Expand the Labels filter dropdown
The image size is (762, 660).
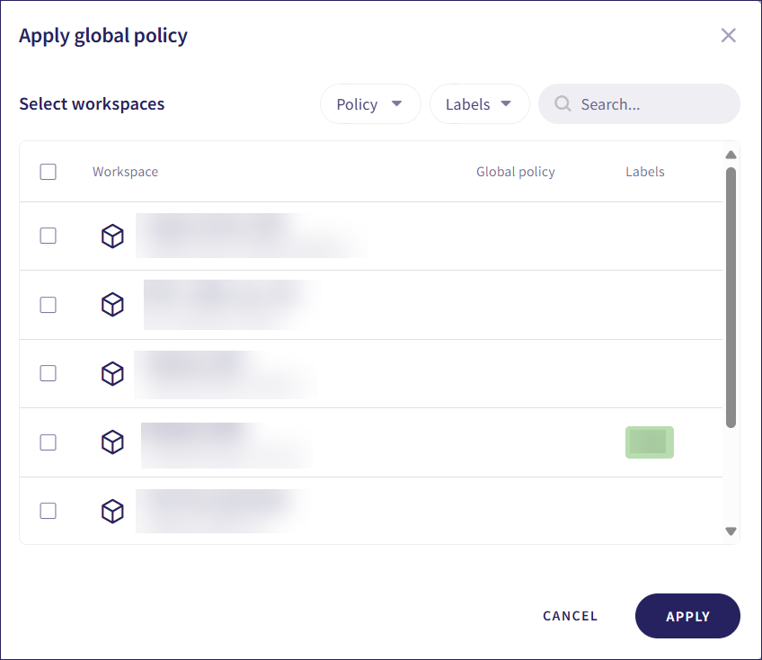click(x=479, y=104)
